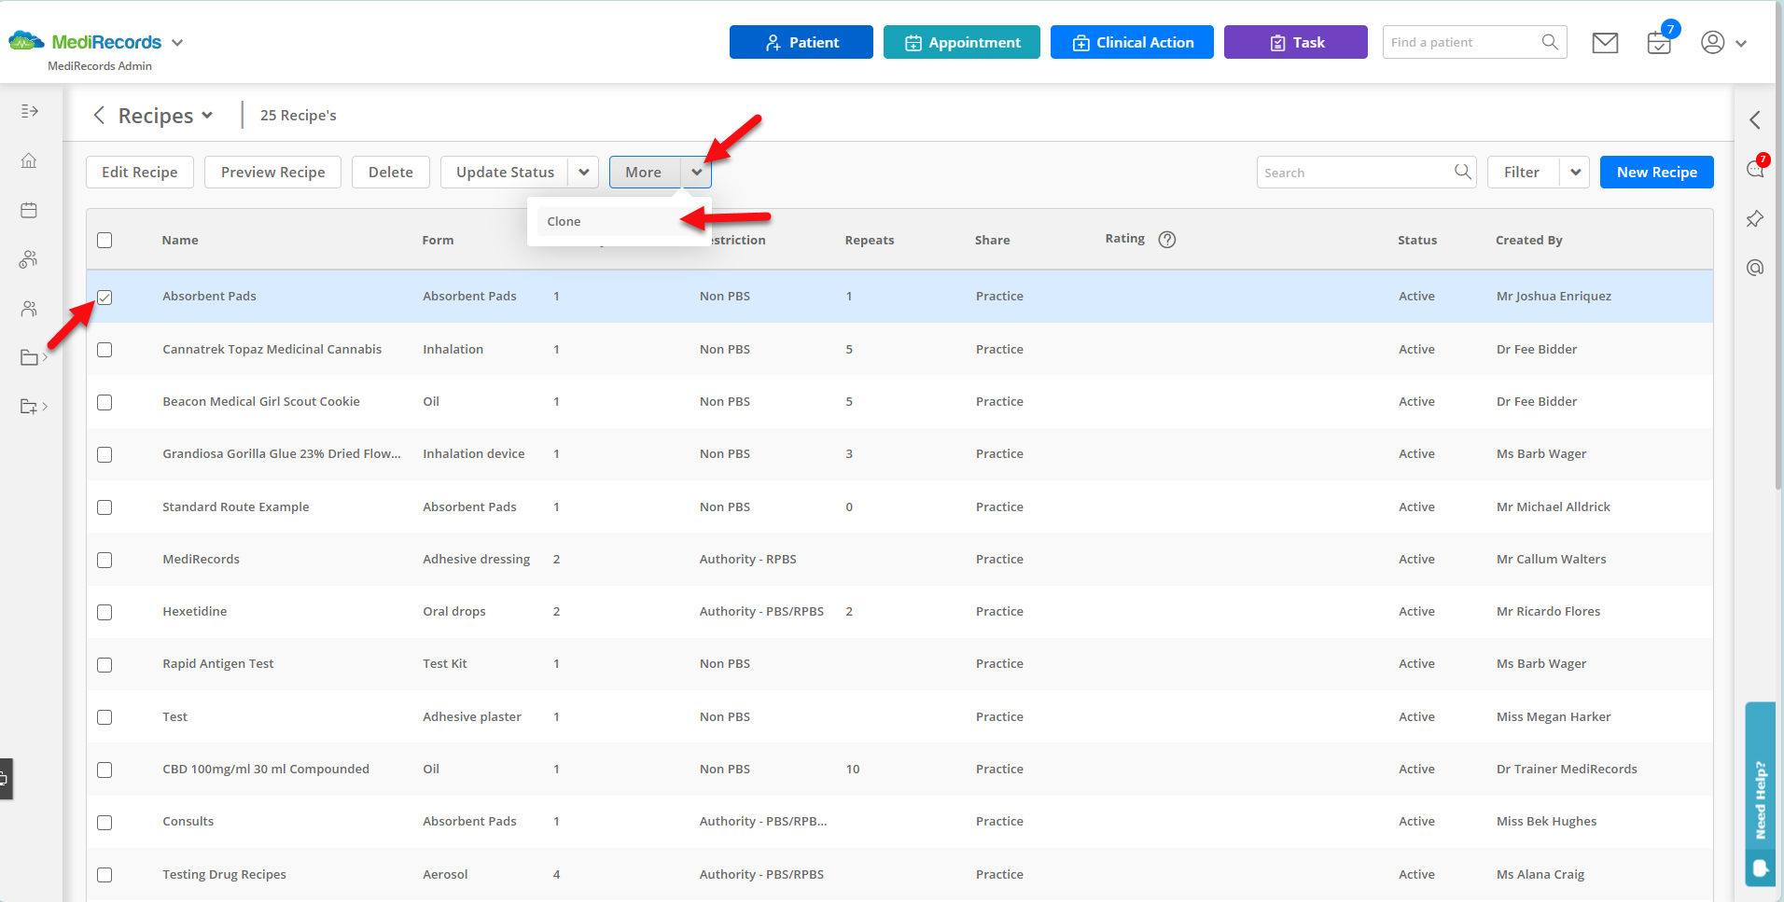
Task: Open the Rating help question mark
Action: pyautogui.click(x=1167, y=240)
